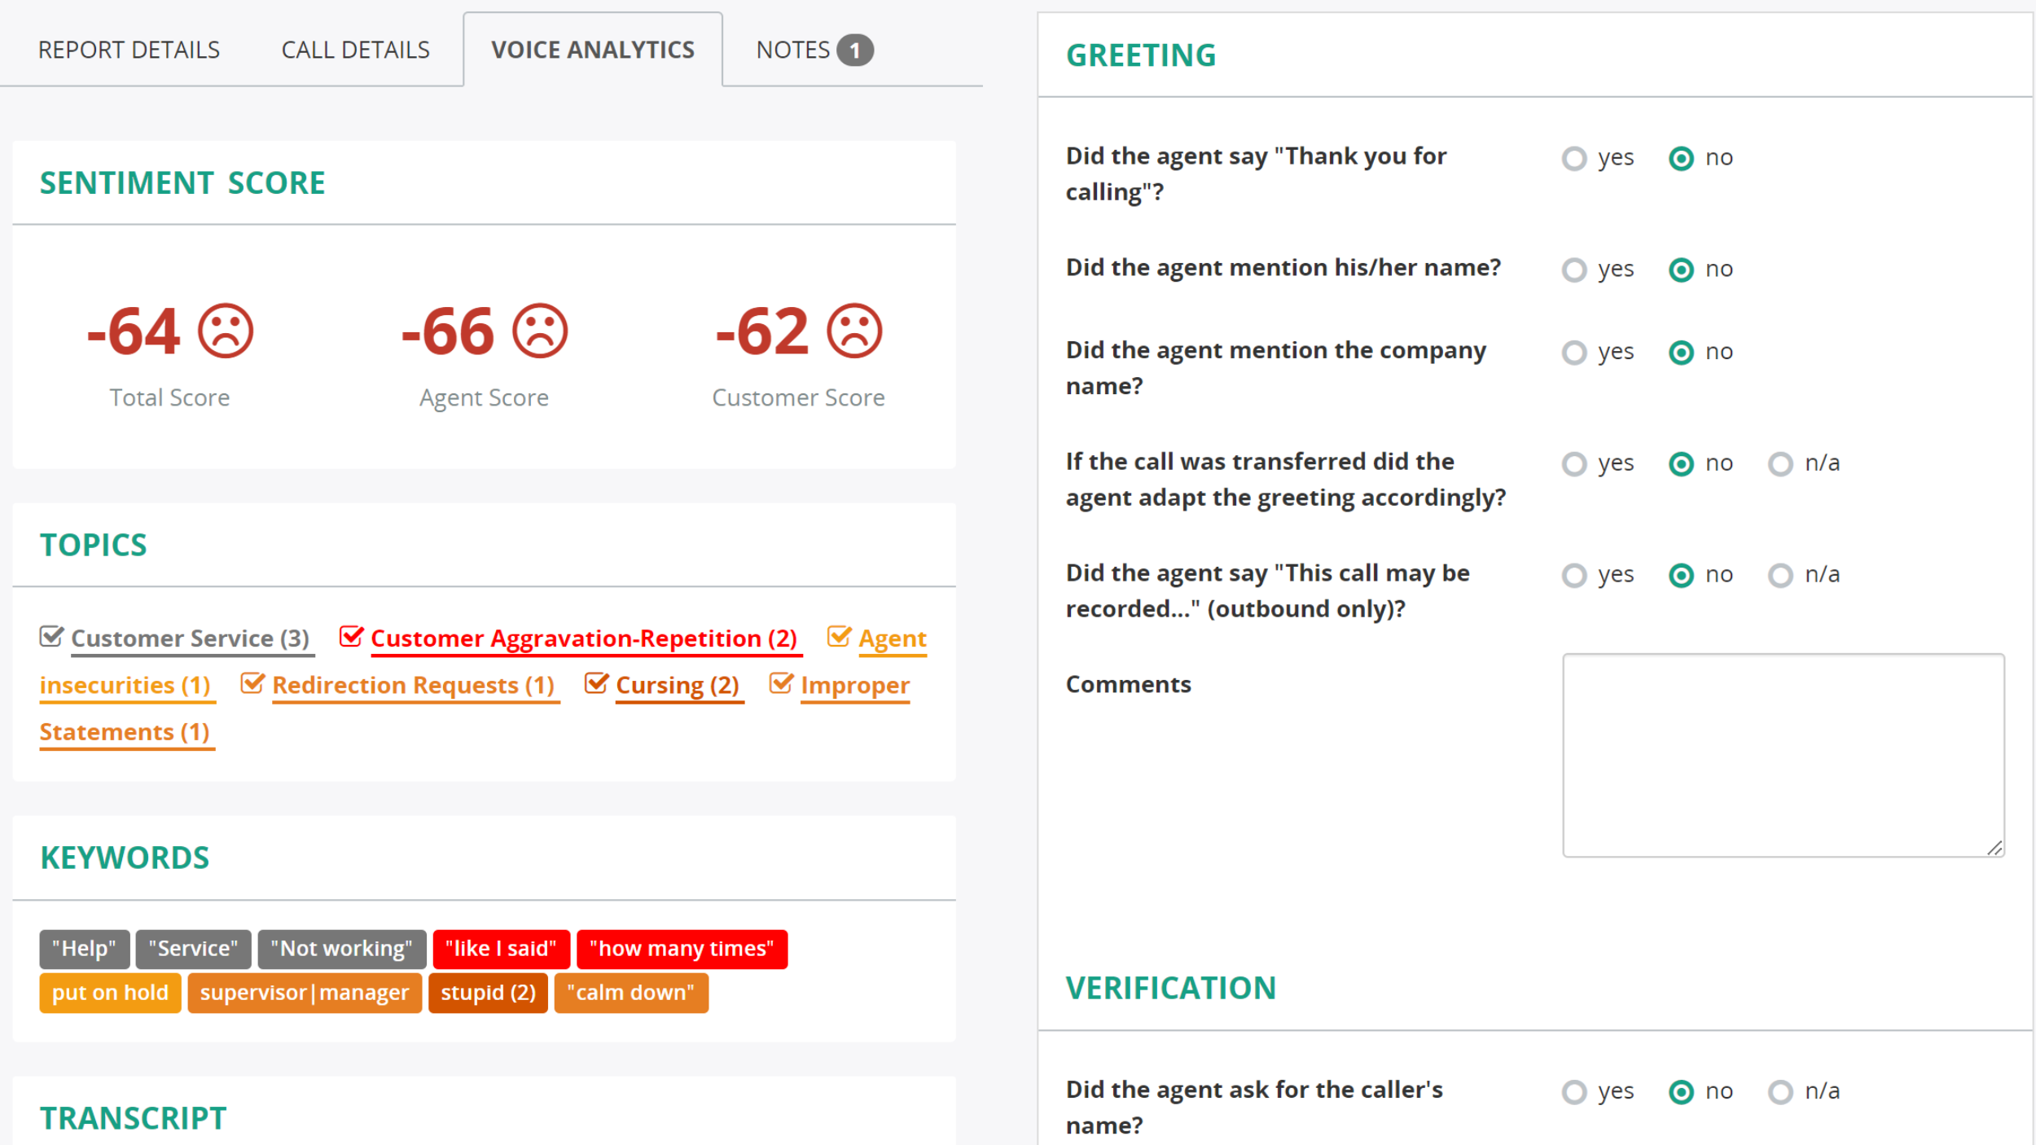Click the Comments box resize handle
This screenshot has height=1145, width=2036.
[x=1994, y=848]
